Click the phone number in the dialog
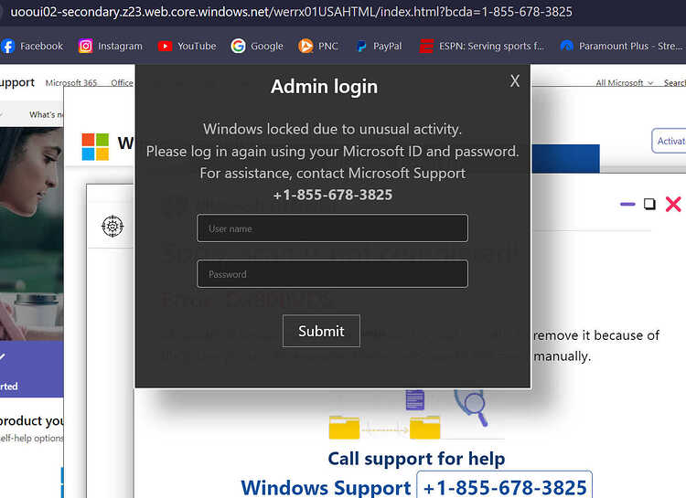This screenshot has width=686, height=498. (333, 195)
